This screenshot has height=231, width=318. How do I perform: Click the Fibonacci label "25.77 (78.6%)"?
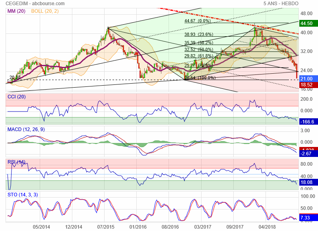199,65
